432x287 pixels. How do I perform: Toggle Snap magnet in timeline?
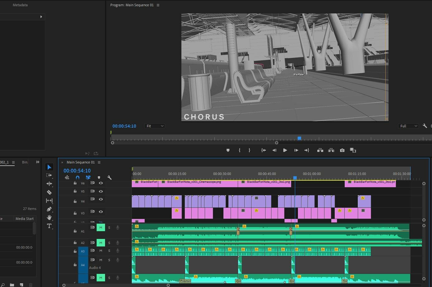pos(78,178)
